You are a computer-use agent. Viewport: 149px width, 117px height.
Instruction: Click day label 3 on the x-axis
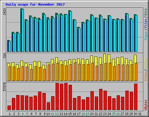coord(18,114)
